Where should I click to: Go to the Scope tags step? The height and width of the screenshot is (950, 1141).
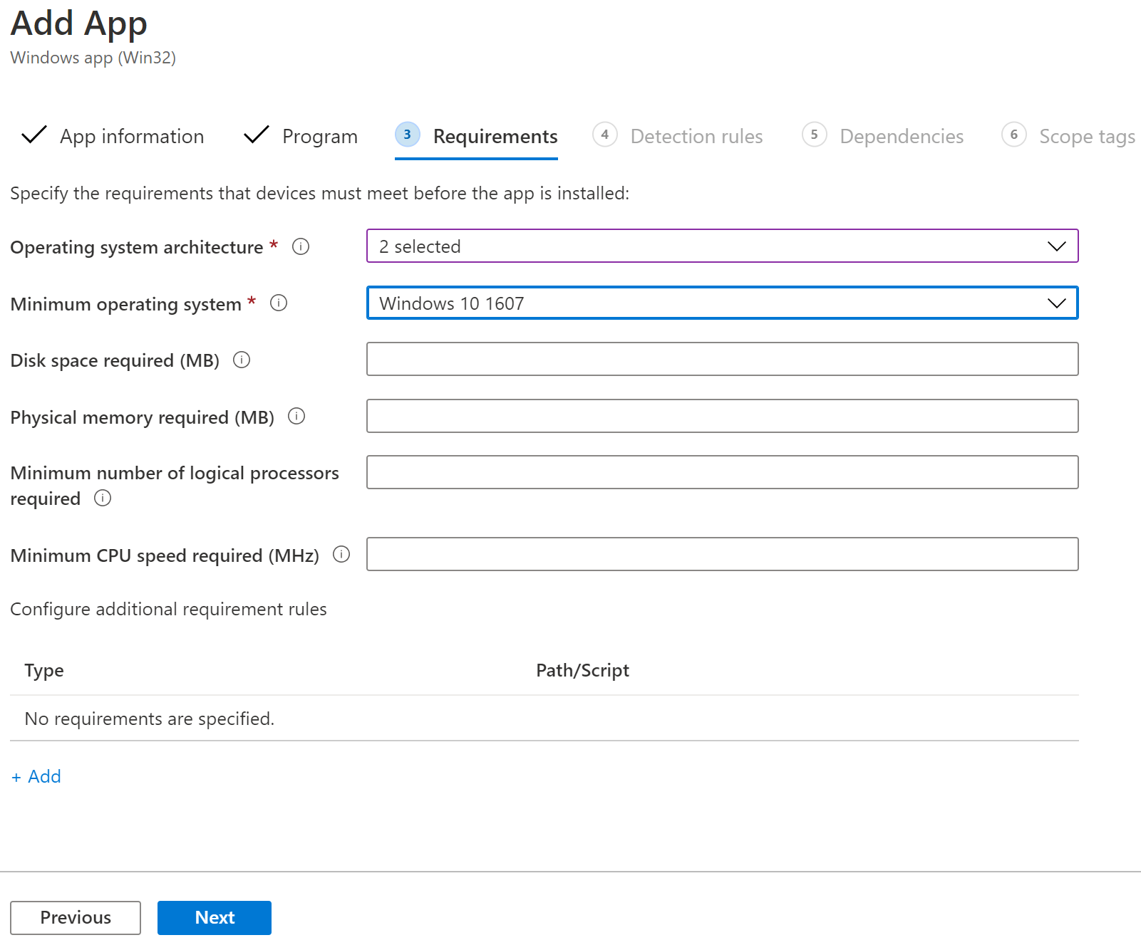[1086, 136]
